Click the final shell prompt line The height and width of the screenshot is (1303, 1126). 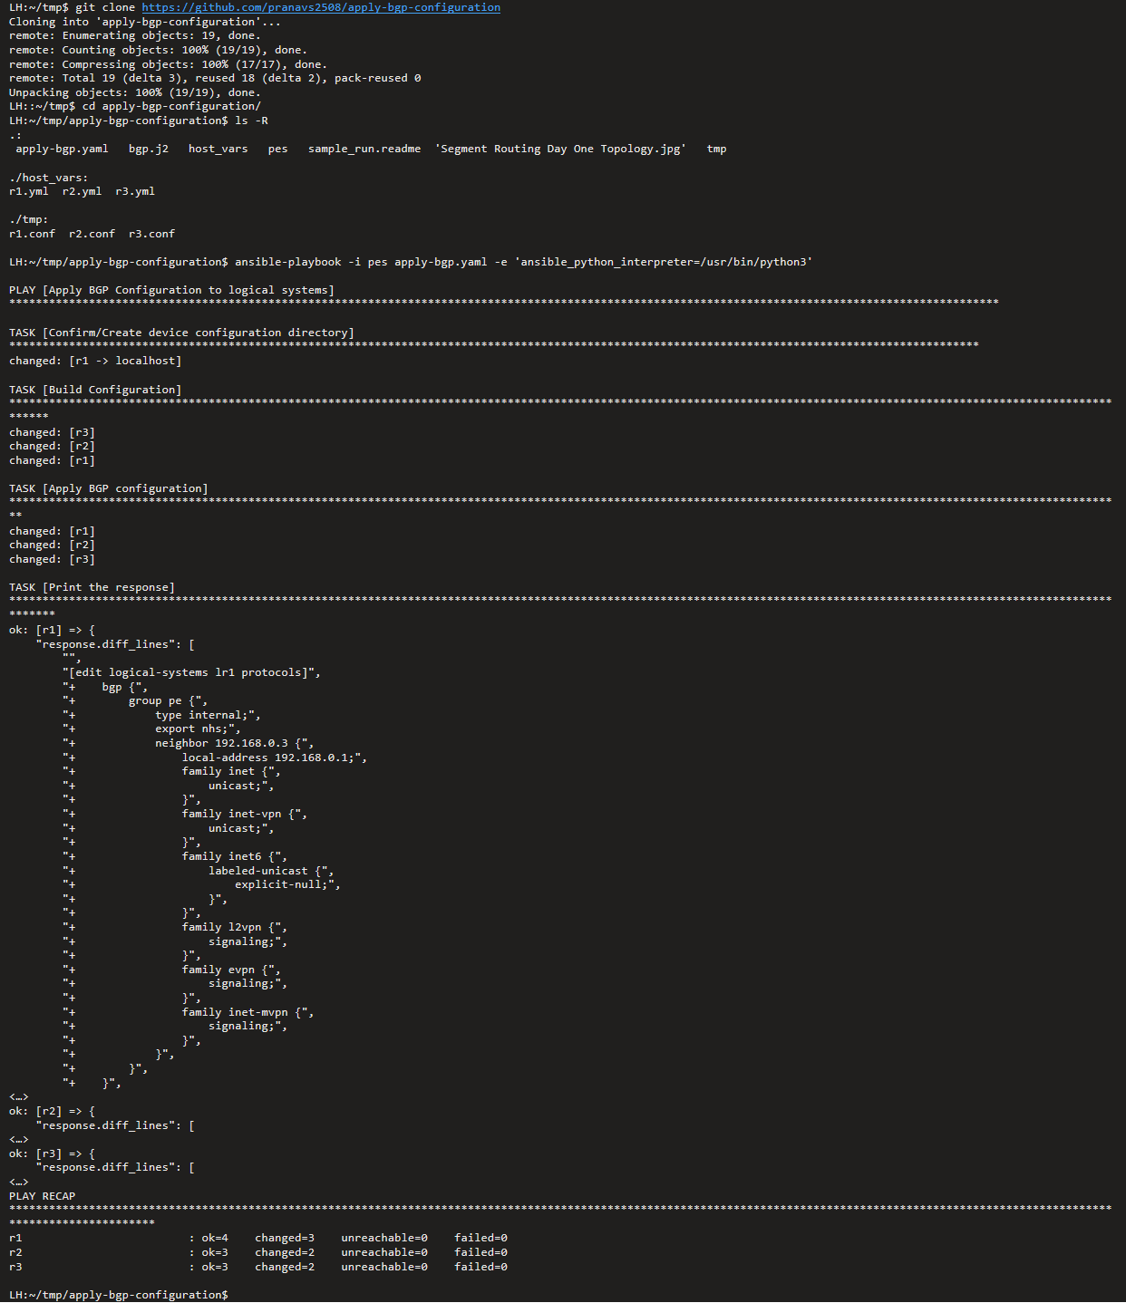point(119,1295)
